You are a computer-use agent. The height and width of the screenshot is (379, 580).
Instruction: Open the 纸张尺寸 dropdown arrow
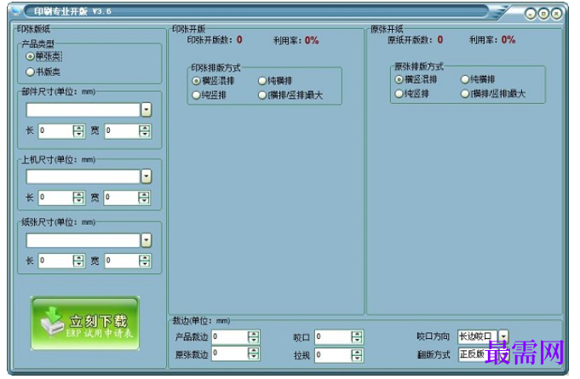coord(146,240)
